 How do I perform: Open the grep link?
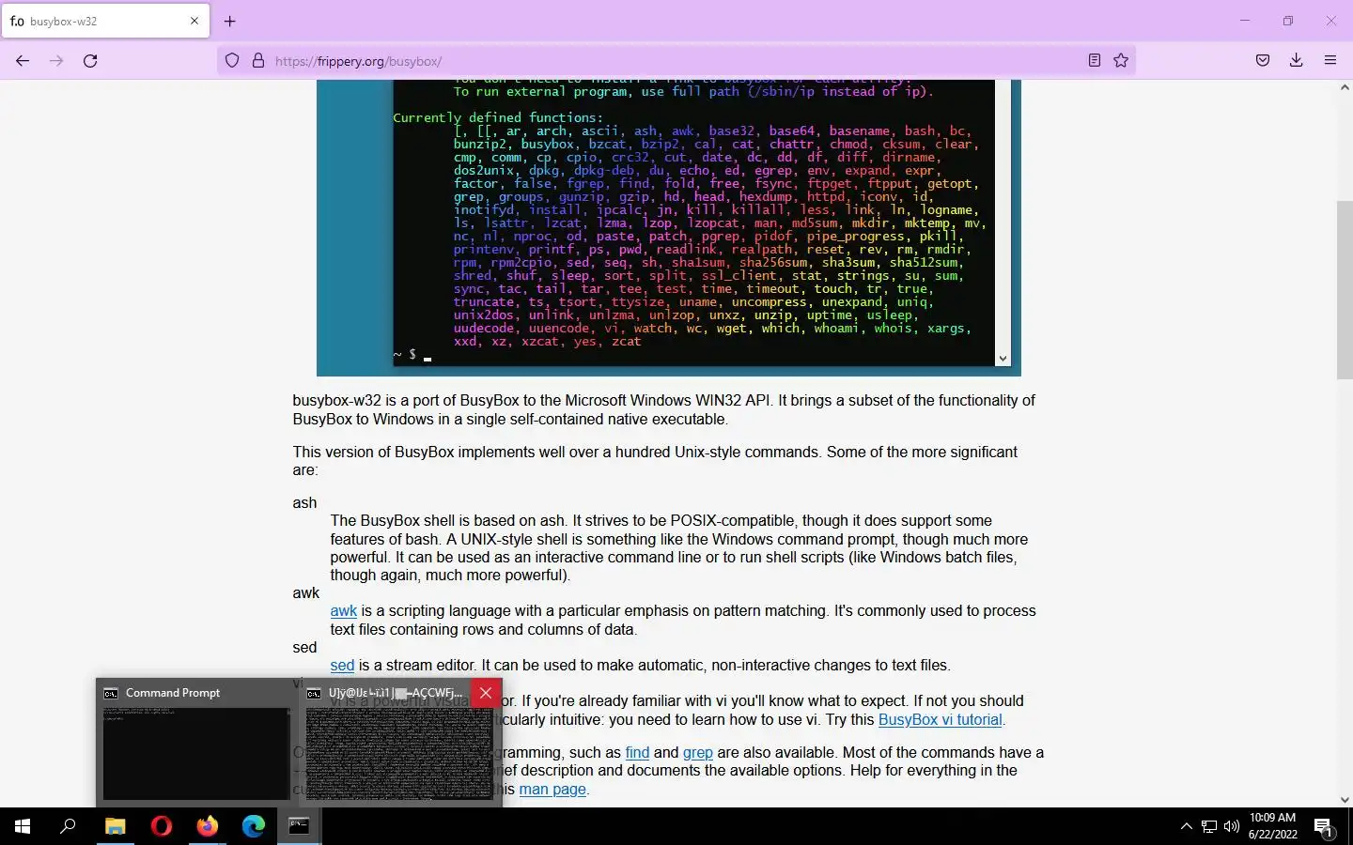[x=698, y=753]
